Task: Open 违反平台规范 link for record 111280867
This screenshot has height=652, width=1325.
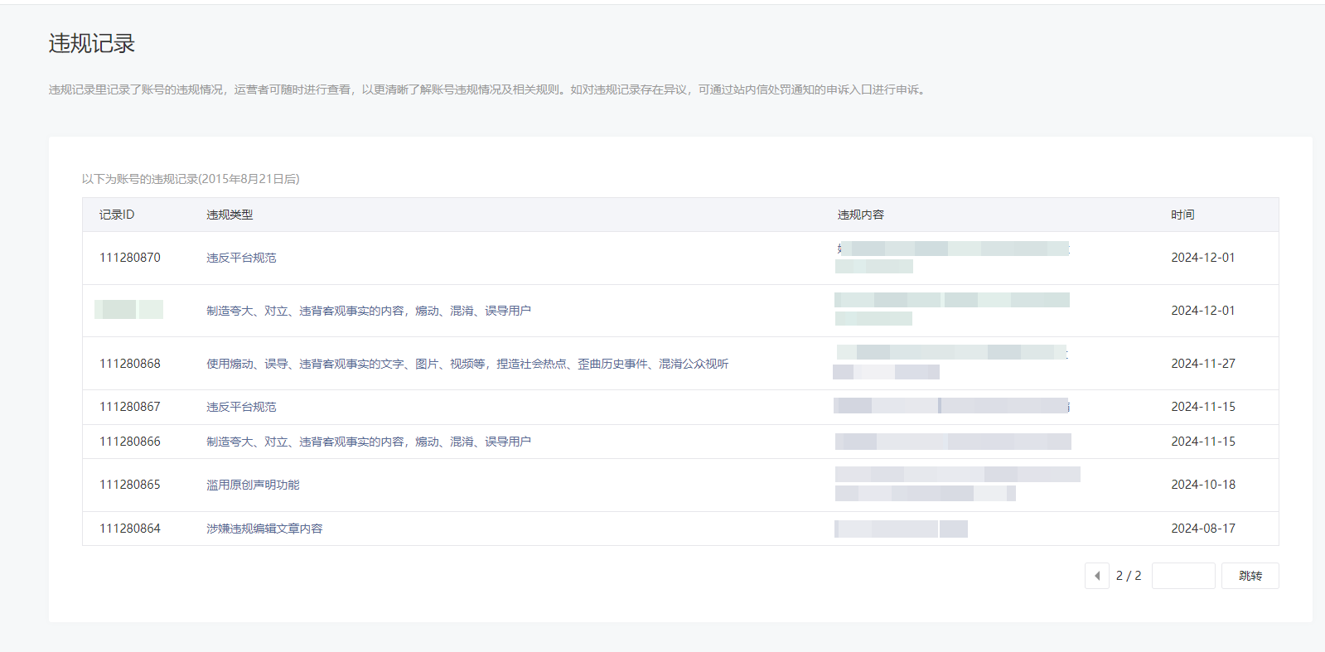Action: point(241,407)
